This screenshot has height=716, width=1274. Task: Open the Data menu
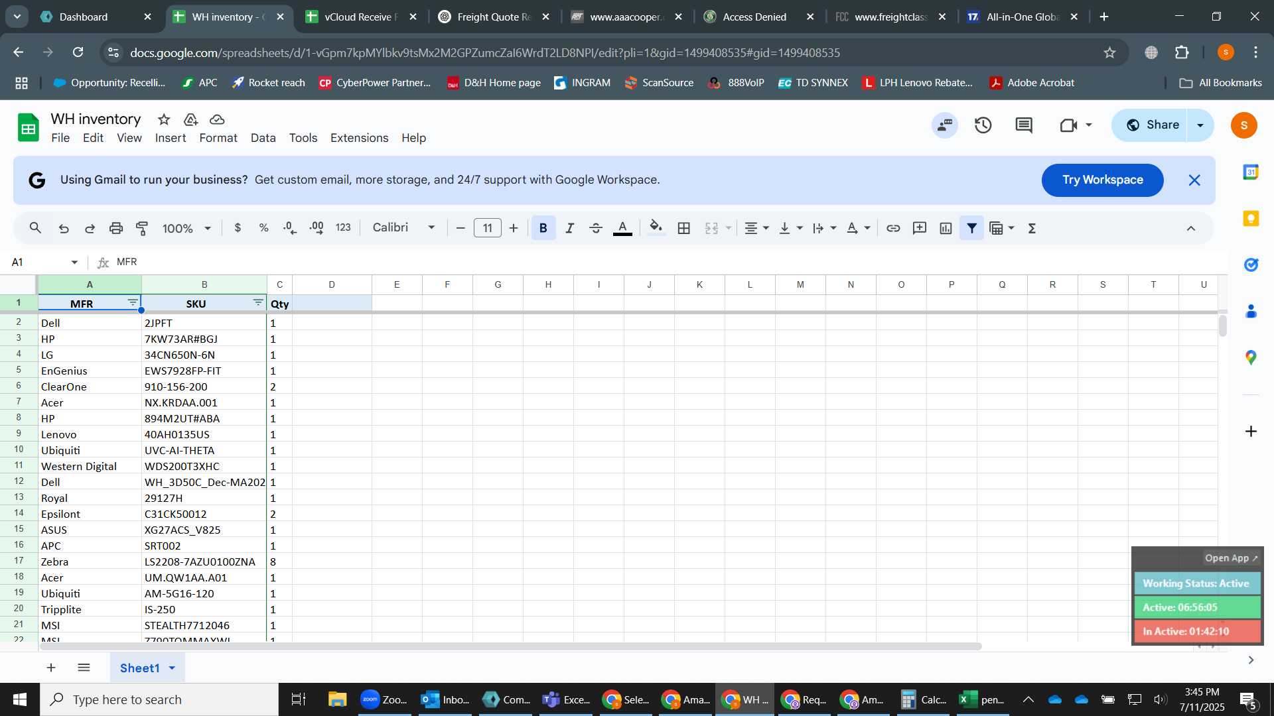point(263,138)
